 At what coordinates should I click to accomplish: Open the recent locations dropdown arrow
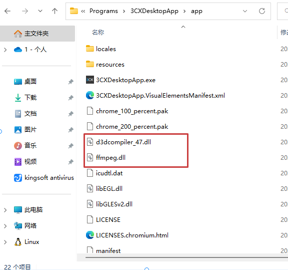[x=40, y=11]
